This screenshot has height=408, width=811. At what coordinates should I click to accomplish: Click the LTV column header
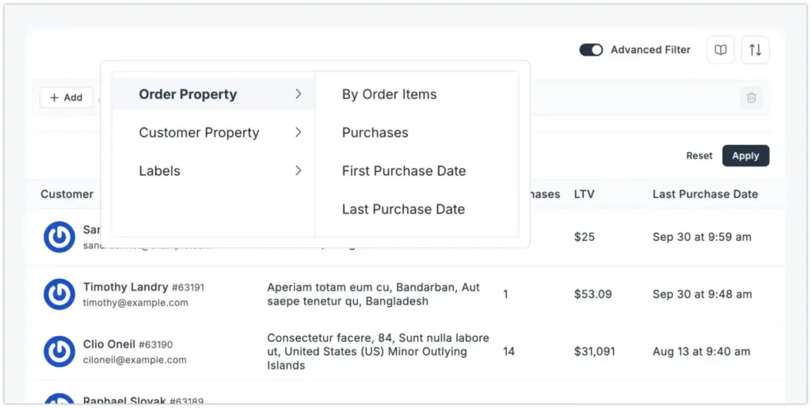pos(584,194)
